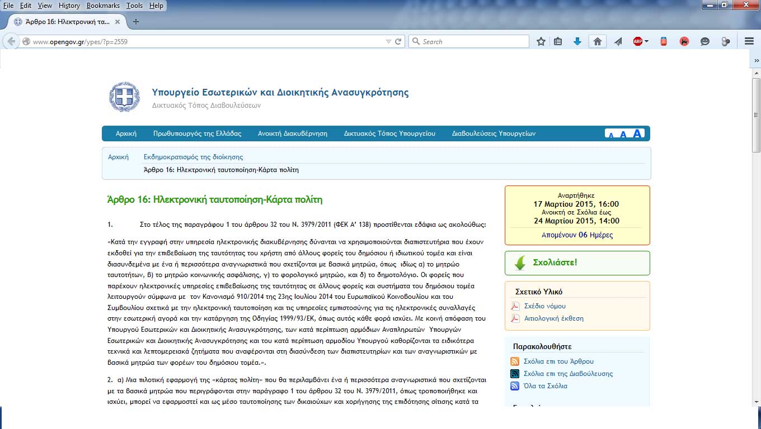Click the orange RSS icon for Σχόλια επι του Άρθρου
Screen dimensions: 761x429
515,361
